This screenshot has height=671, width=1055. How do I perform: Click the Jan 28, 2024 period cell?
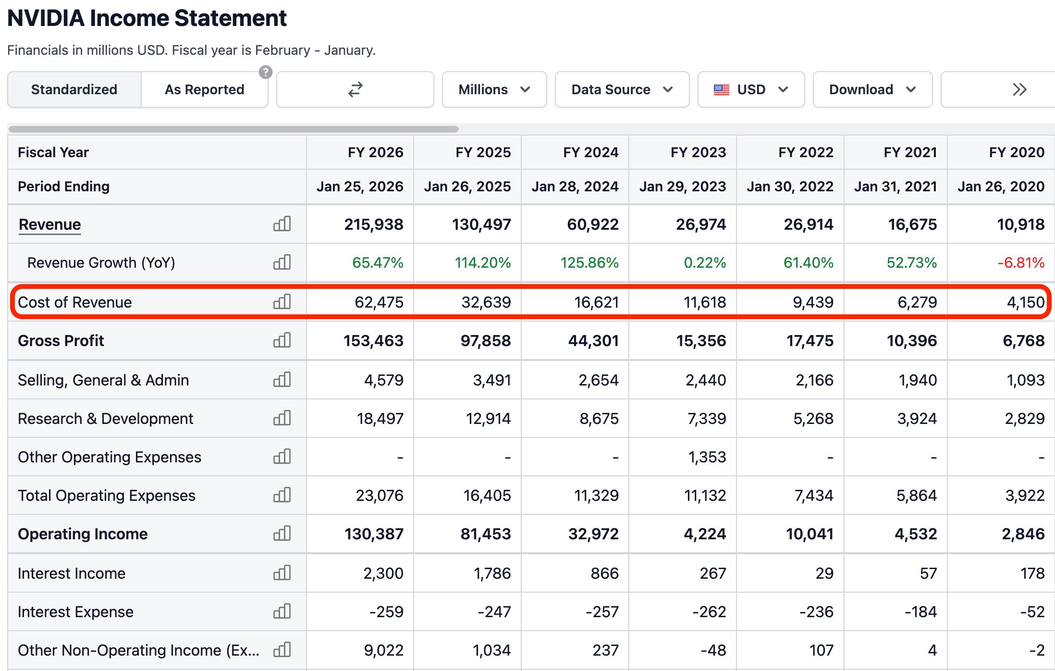[575, 186]
